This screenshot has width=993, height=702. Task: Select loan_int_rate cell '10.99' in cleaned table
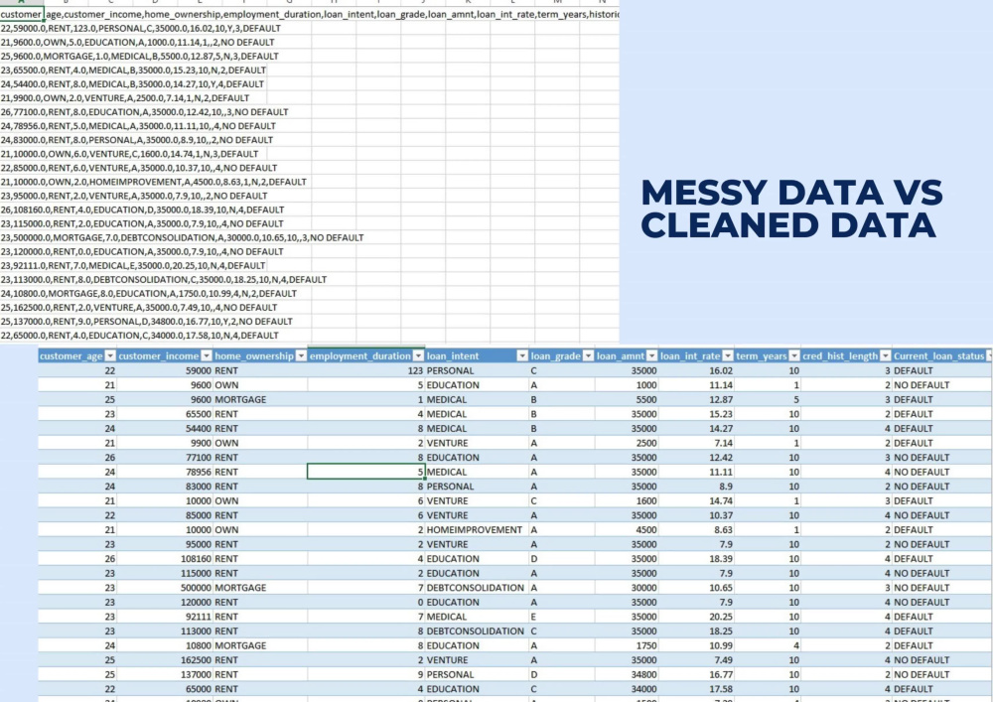click(697, 645)
